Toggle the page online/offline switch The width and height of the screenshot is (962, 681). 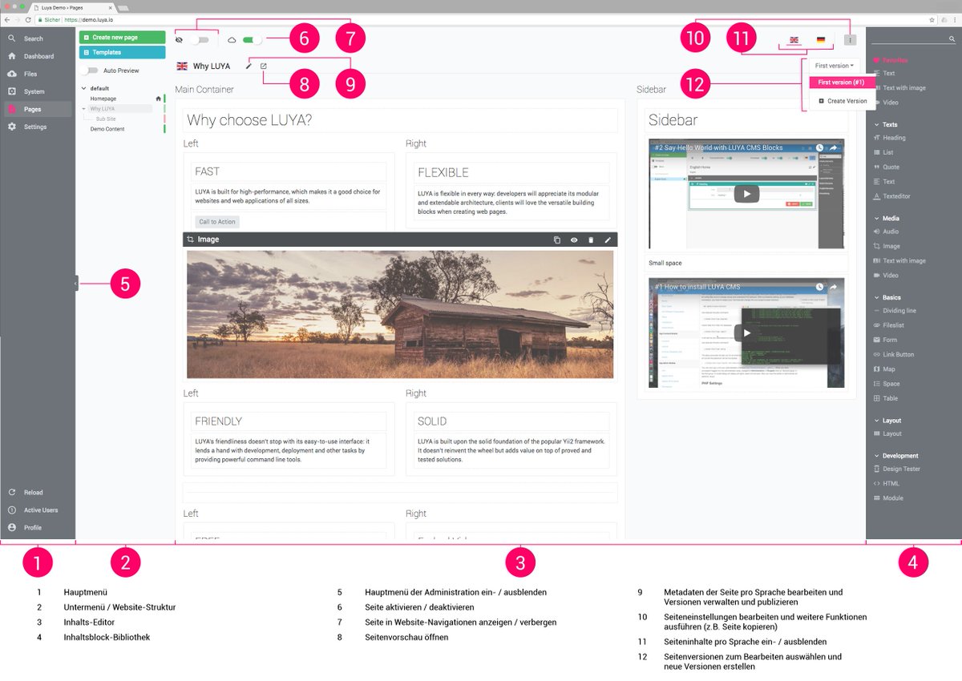tap(253, 39)
